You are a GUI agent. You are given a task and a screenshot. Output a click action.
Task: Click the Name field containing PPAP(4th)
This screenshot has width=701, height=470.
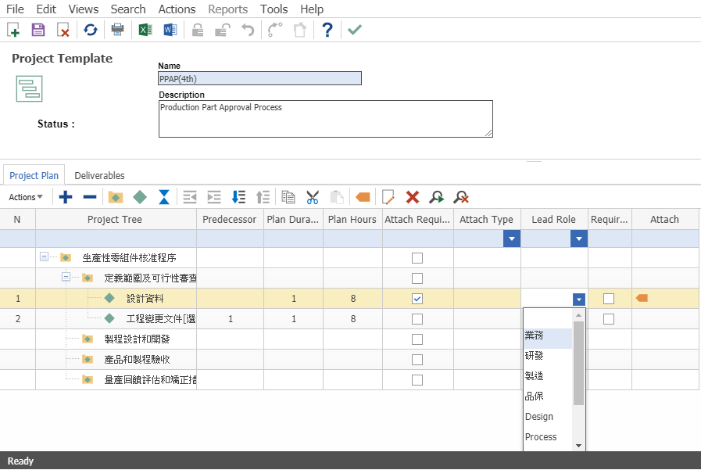click(259, 78)
